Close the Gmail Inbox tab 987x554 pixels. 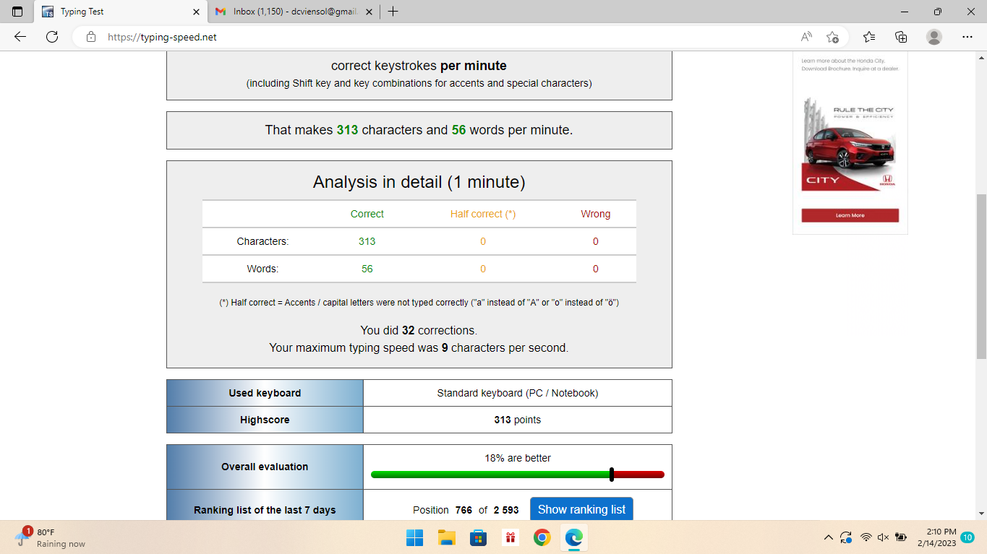click(369, 12)
